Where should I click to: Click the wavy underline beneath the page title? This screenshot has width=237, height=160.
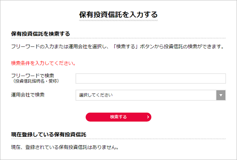pyautogui.click(x=118, y=20)
